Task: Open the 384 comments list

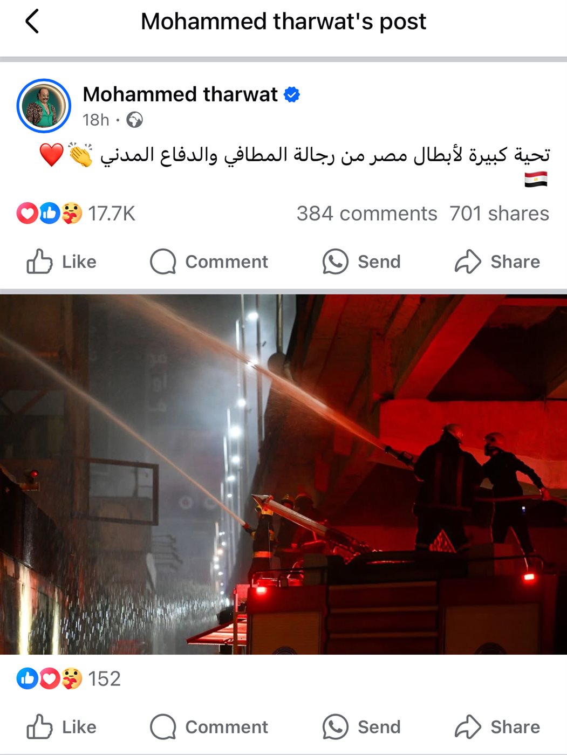Action: point(367,214)
